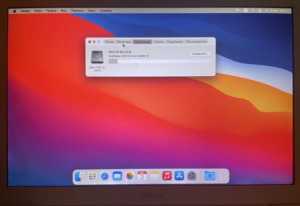Open the Finder menu

[25, 11]
